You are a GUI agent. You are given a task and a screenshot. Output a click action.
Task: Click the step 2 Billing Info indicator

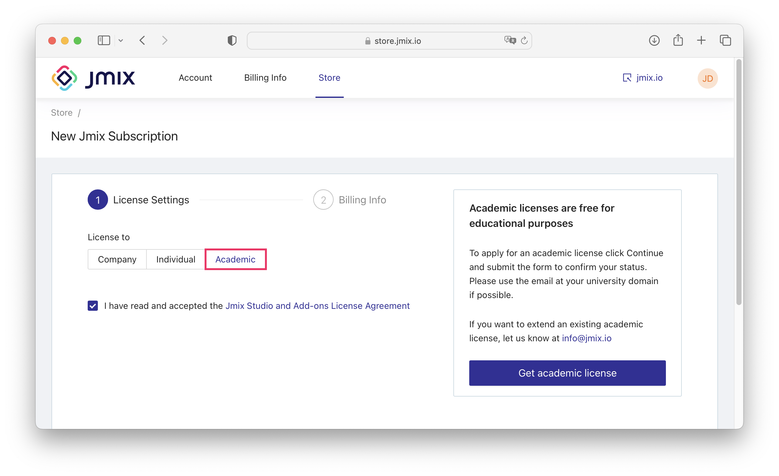(323, 200)
